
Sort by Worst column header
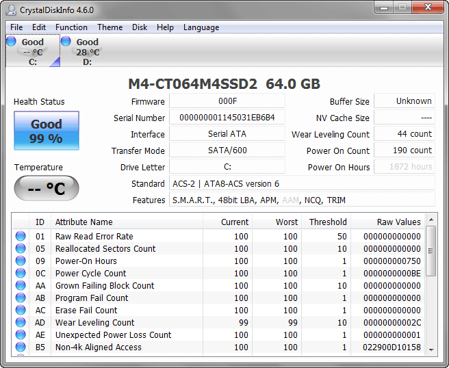(x=277, y=222)
